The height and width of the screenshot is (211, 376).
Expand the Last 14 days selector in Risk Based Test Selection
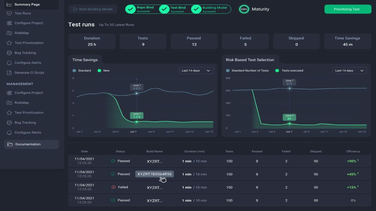point(349,70)
